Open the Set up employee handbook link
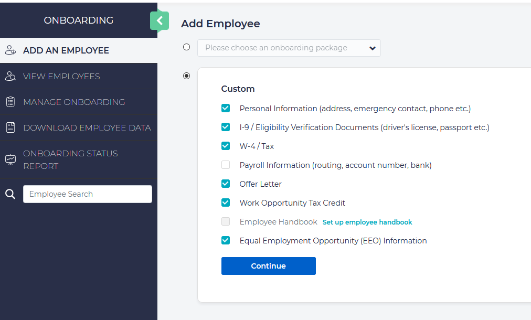The image size is (531, 320). pos(367,222)
